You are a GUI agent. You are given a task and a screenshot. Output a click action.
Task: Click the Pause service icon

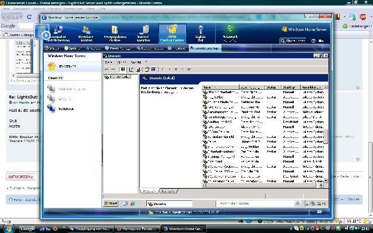click(x=182, y=69)
